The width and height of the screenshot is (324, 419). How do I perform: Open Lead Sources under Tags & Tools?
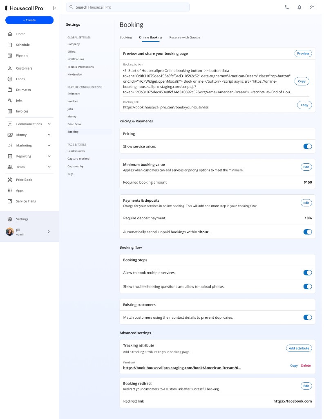pyautogui.click(x=76, y=151)
